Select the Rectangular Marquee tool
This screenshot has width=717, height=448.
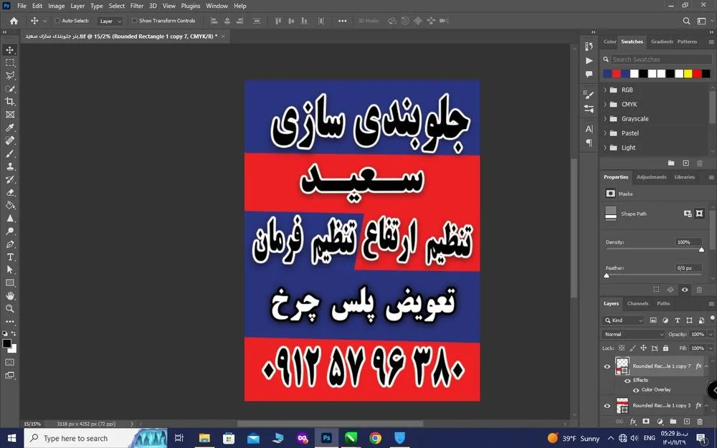coord(9,62)
